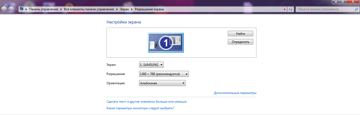The height and width of the screenshot is (115, 360).
Task: Open the Ориентация dropdown set to Альбомная
Action: pos(162,83)
